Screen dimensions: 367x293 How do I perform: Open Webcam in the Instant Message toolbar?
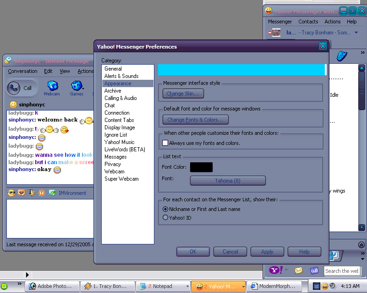click(52, 88)
